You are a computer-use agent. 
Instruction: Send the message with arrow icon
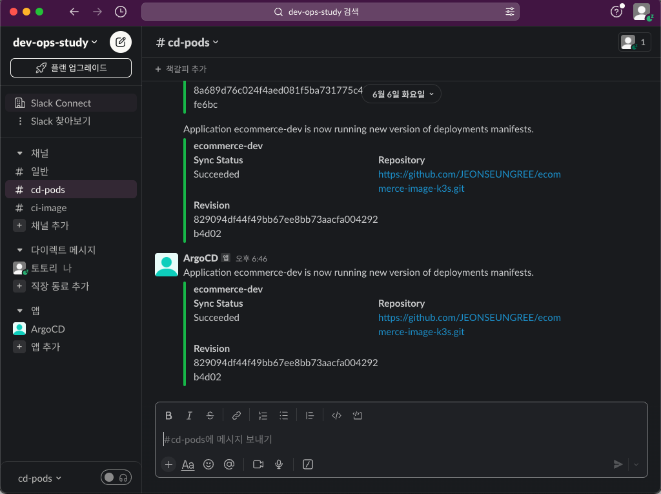(x=618, y=464)
